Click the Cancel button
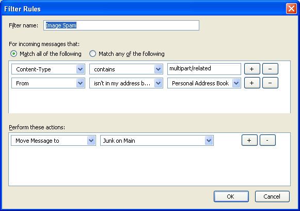Image resolution: width=300 pixels, height=211 pixels. coord(272,197)
